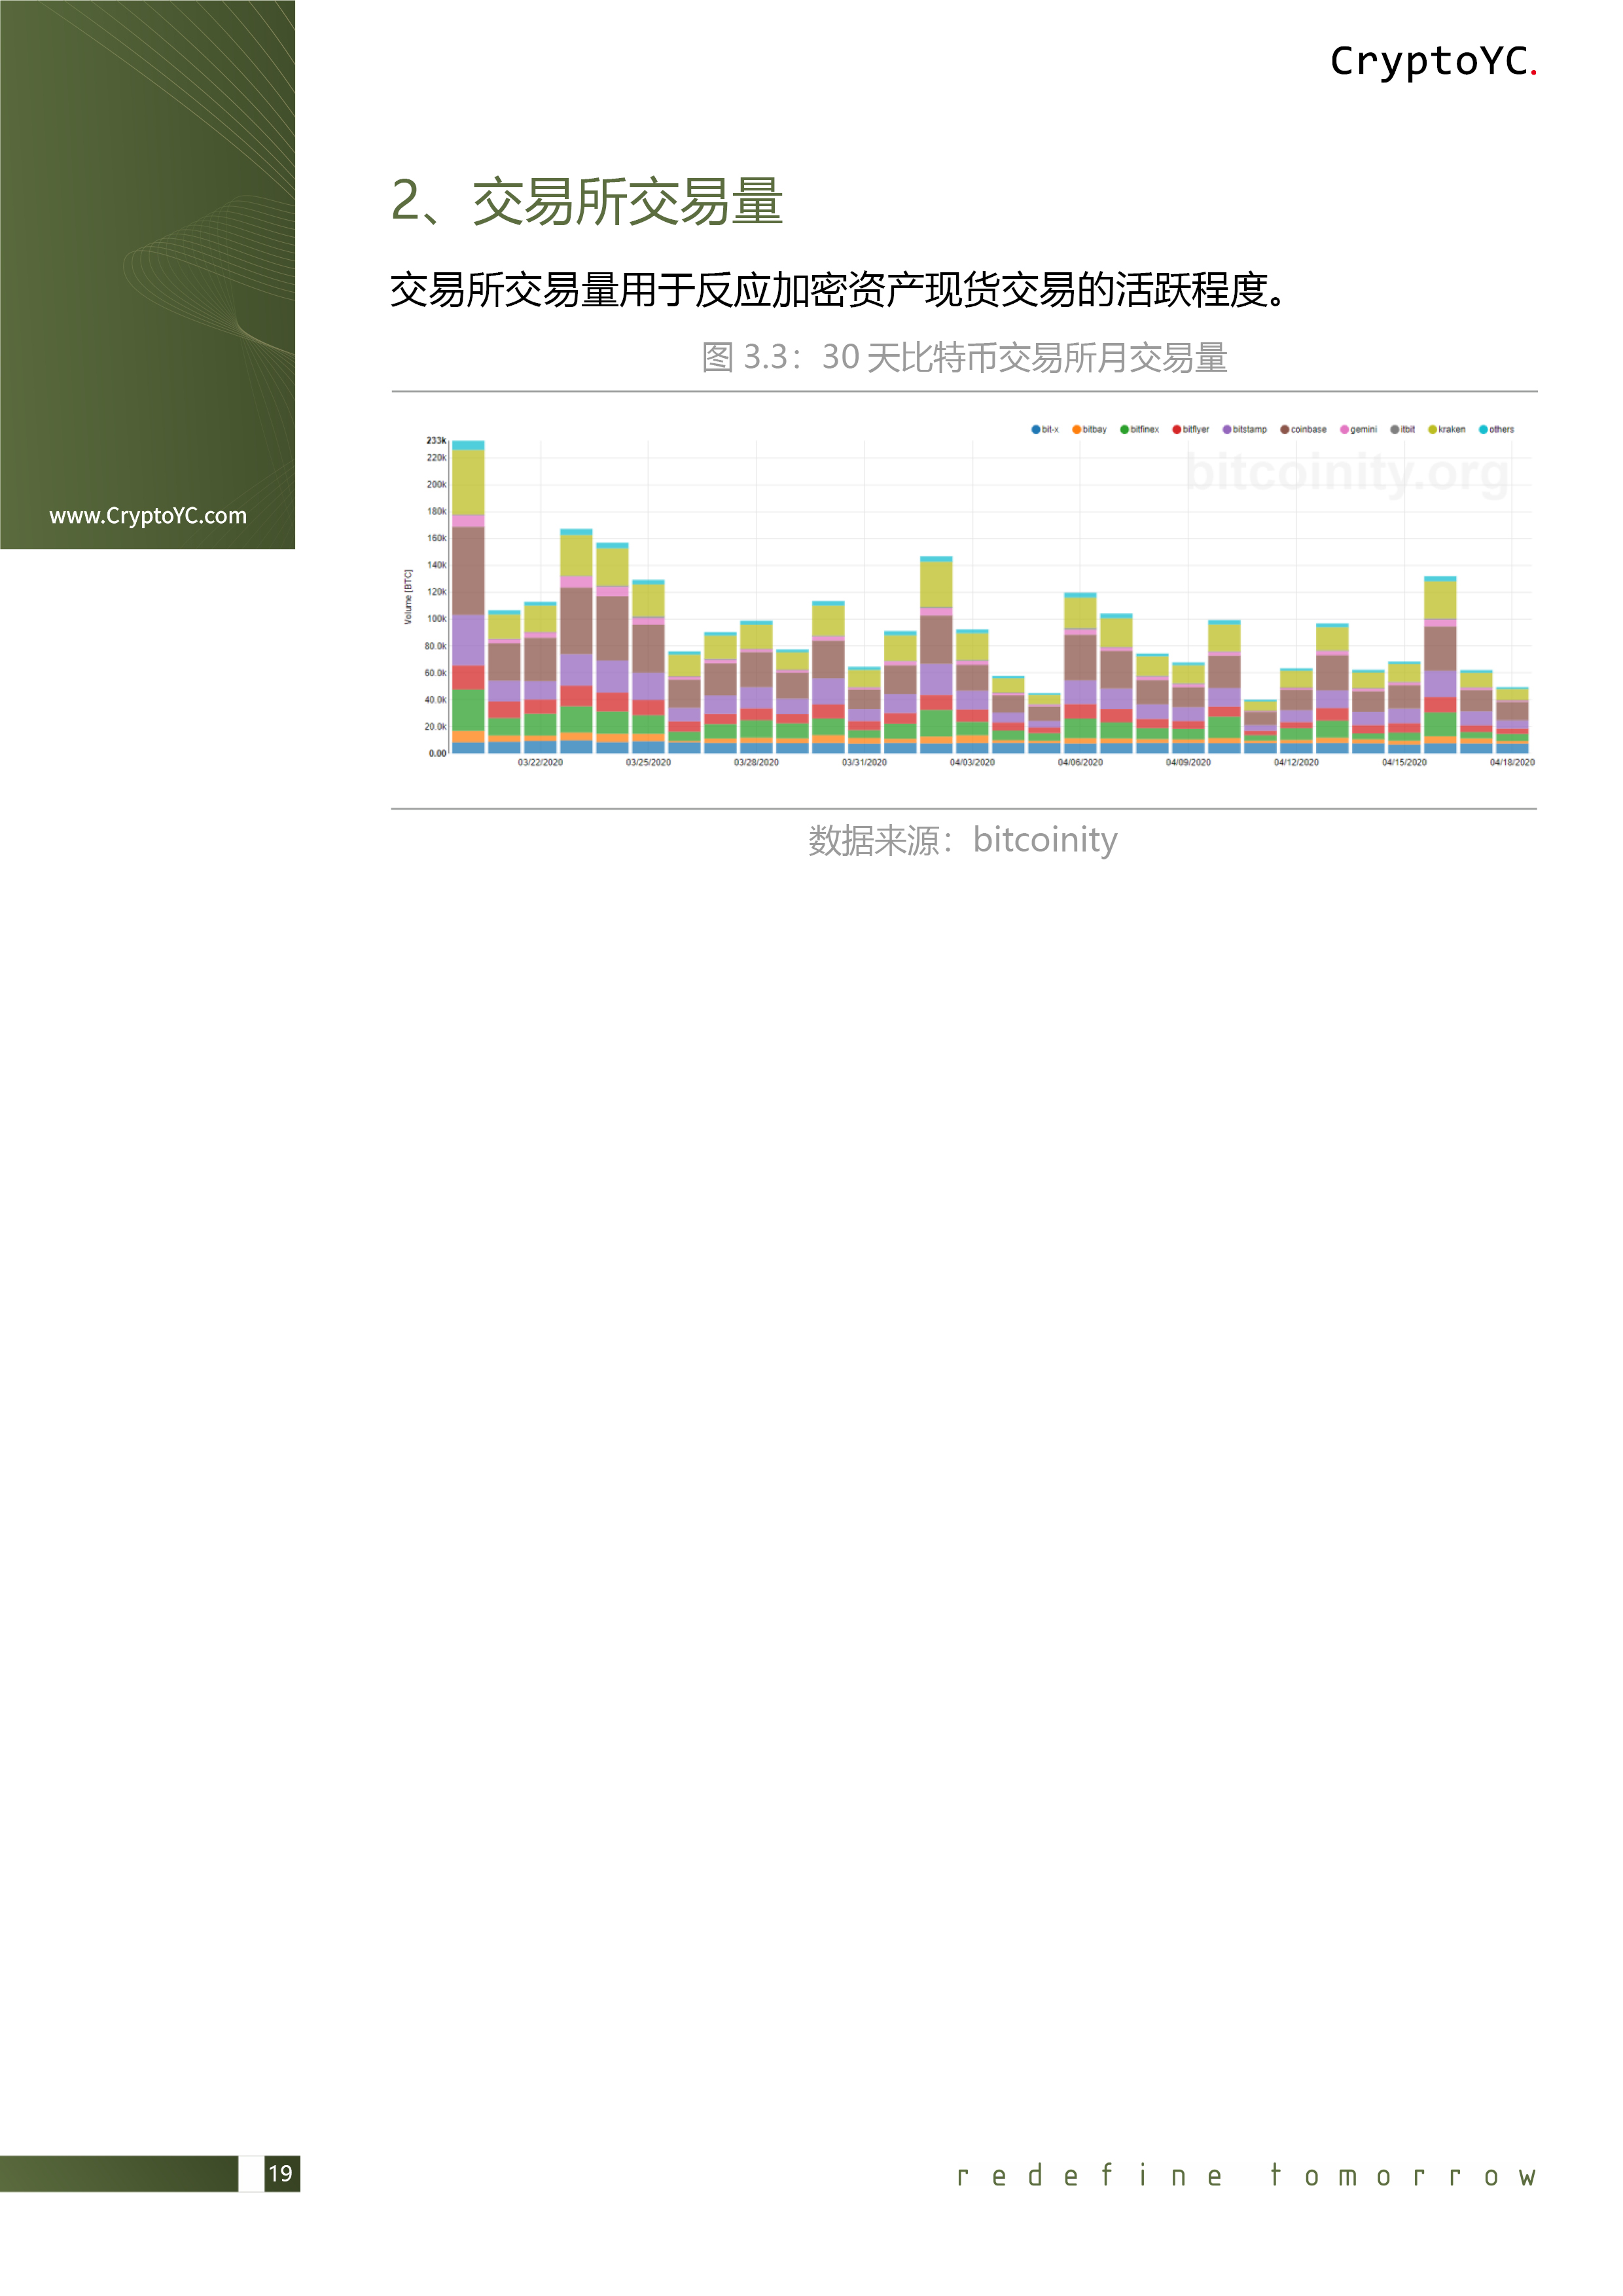Click the 04/12/2020 x-axis date label
This screenshot has width=1623, height=2296.
click(x=1296, y=762)
